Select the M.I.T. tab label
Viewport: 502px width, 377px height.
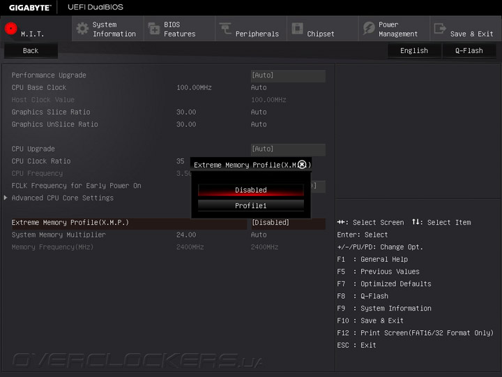(x=32, y=34)
